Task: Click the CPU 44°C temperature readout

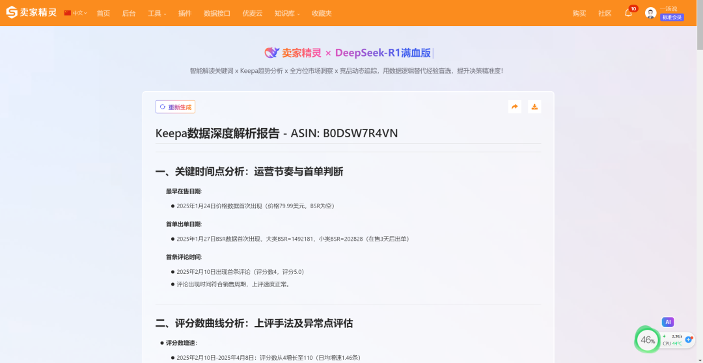Action: (x=672, y=343)
